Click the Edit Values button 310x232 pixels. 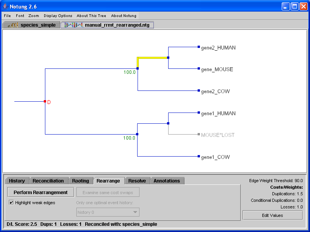pos(272,215)
